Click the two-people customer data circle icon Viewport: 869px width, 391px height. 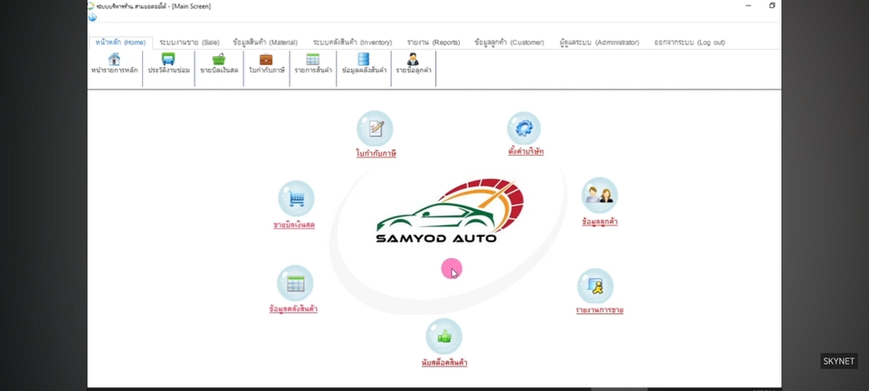click(x=599, y=195)
